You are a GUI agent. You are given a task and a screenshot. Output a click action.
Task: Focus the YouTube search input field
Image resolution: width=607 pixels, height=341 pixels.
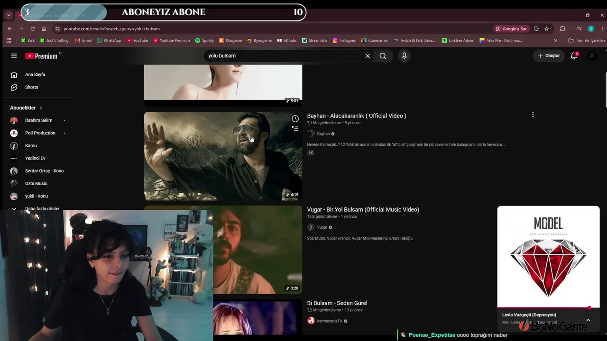click(285, 56)
